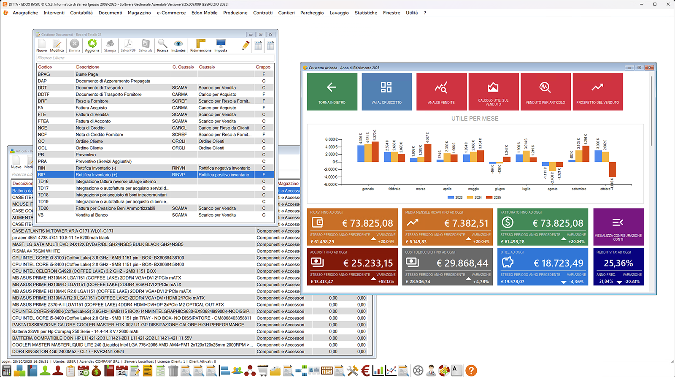Click the trash bin icon in the bottom toolbar
675x377 pixels.
tap(173, 371)
